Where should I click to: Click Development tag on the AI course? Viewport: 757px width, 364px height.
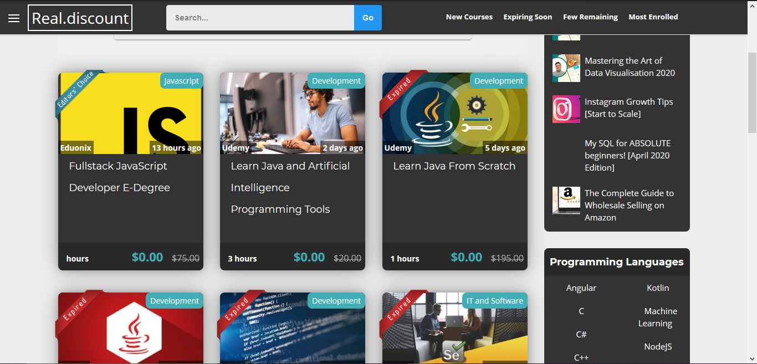(x=336, y=81)
